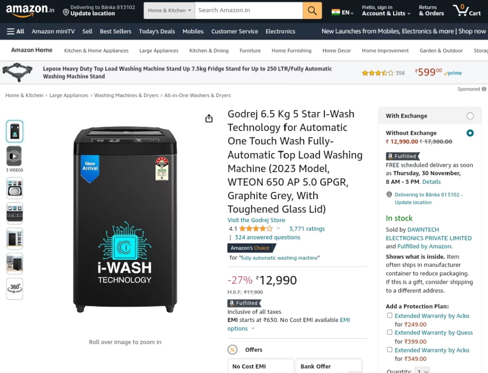
Task: Open the 360 degree view thumbnail
Action: (15, 288)
